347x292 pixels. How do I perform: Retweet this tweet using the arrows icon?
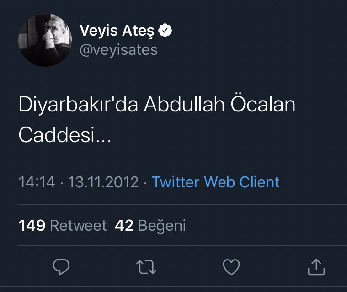146,267
